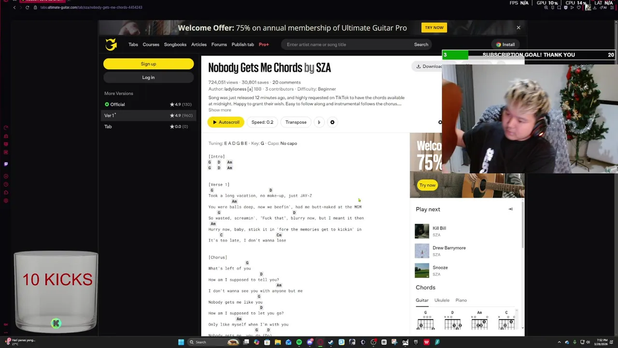
Task: Collapse the Play next panel arrow
Action: coord(510,209)
